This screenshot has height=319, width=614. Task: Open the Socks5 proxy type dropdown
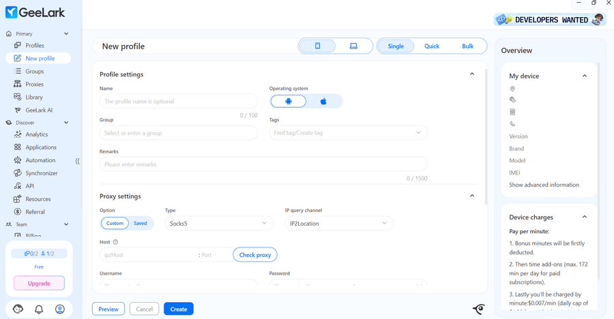click(x=219, y=224)
